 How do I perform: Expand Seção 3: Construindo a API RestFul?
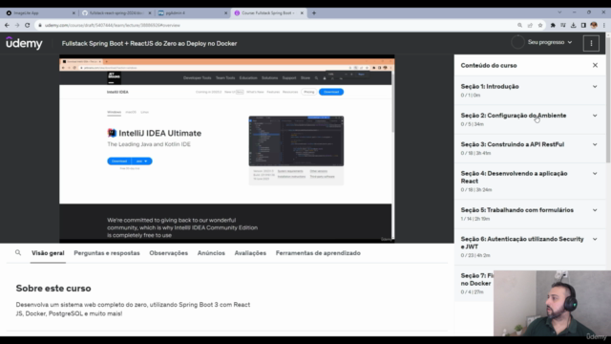[x=530, y=148]
